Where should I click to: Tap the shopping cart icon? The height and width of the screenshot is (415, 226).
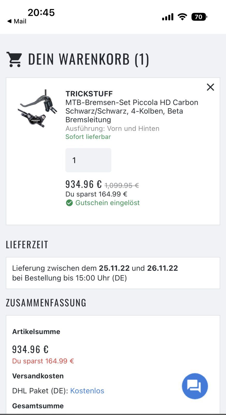pyautogui.click(x=14, y=59)
